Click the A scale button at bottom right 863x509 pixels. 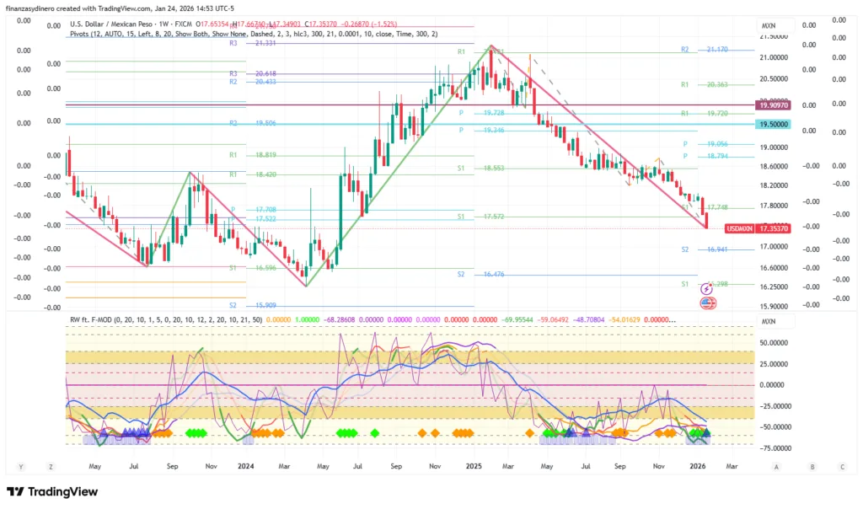pos(776,466)
